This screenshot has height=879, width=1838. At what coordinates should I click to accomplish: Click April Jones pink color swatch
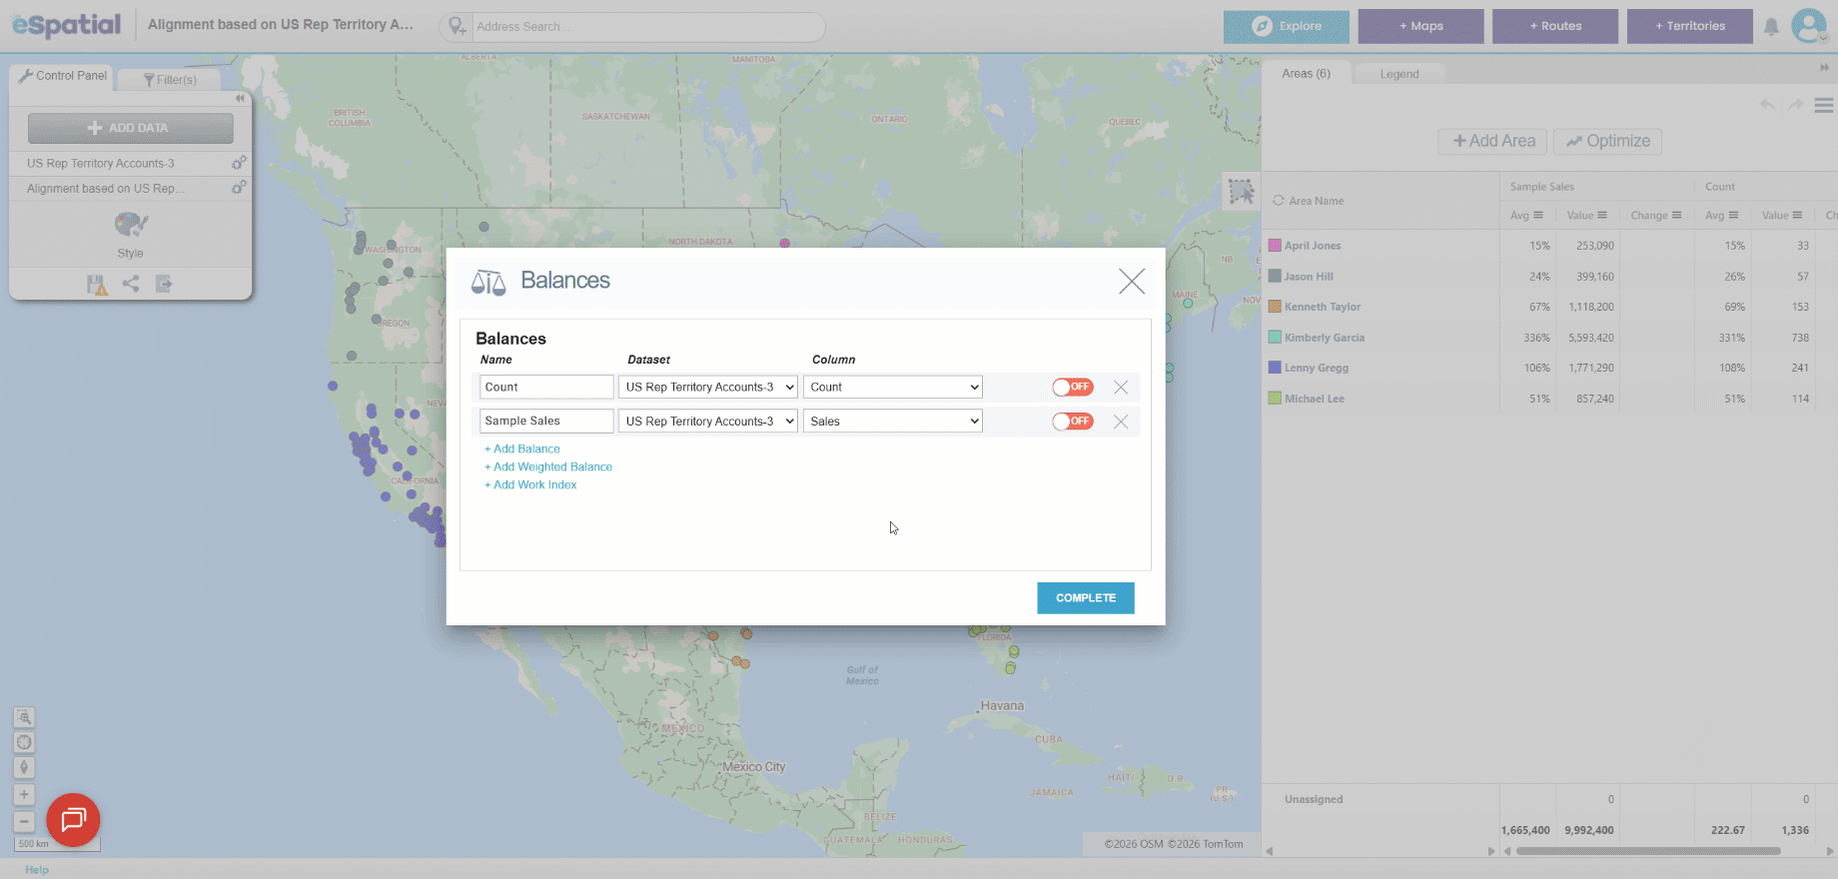pyautogui.click(x=1275, y=246)
